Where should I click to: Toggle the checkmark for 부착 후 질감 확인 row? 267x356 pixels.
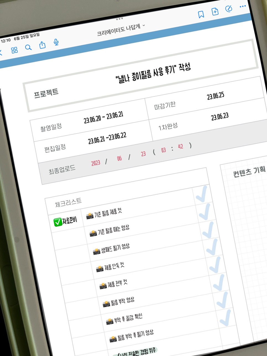click(222, 300)
